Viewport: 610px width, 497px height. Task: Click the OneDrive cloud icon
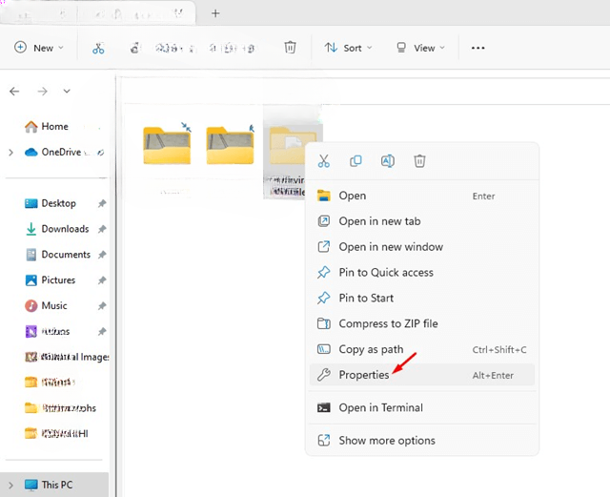pos(31,152)
